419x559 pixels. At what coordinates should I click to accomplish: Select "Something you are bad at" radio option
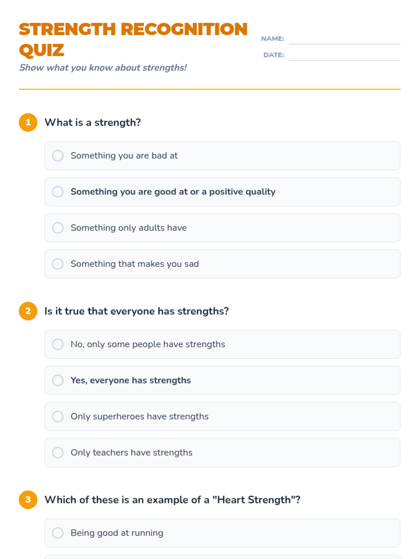[58, 155]
